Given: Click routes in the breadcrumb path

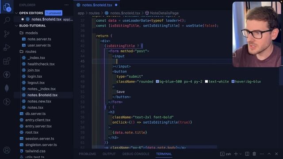Looking at the screenshot, I should click(x=94, y=13).
